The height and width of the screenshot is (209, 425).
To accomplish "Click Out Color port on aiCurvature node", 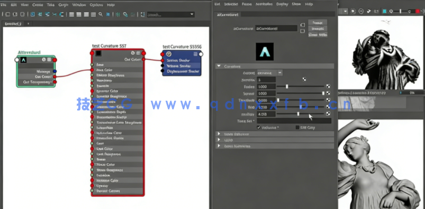I will click(x=55, y=77).
